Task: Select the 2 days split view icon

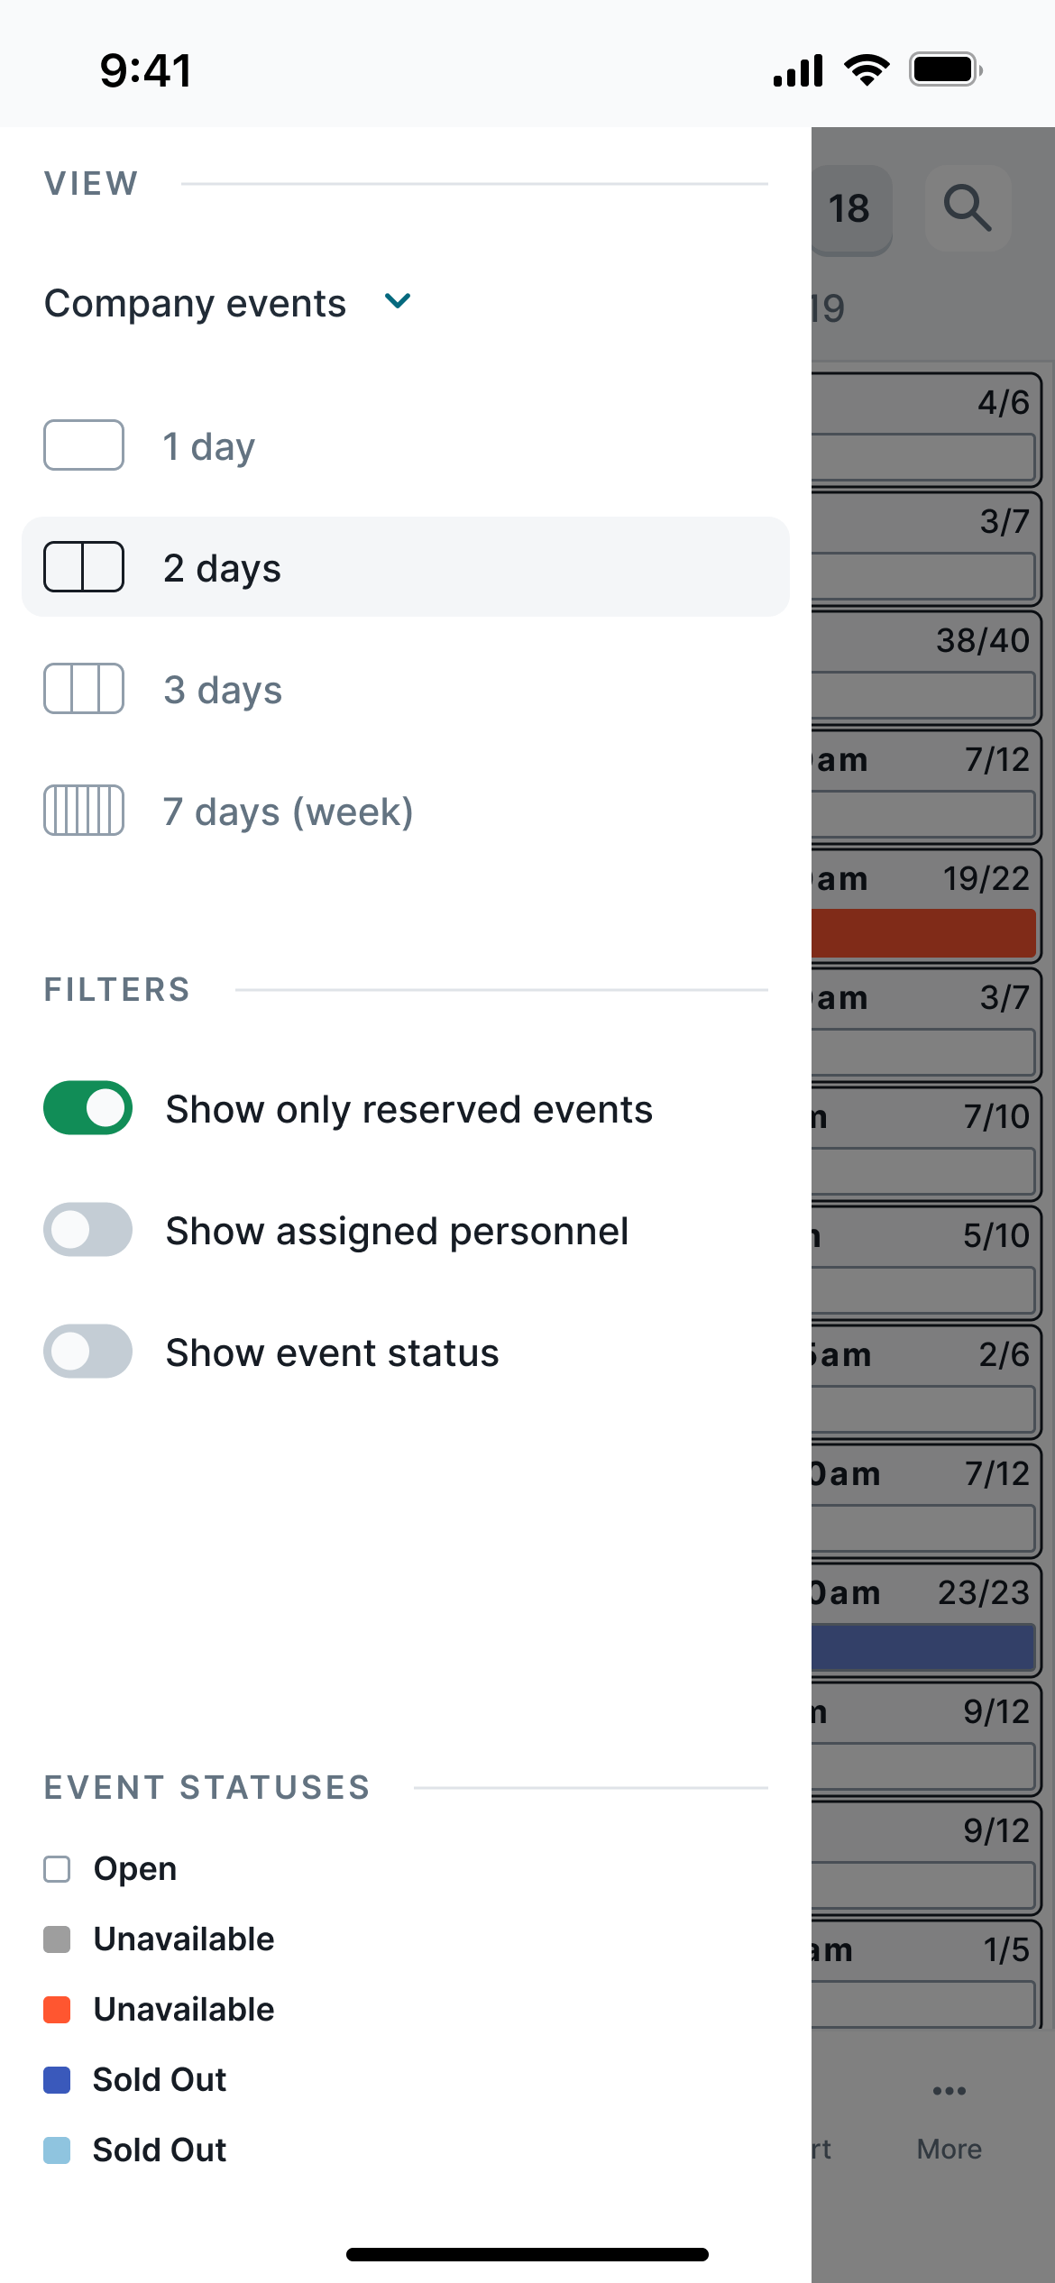Action: [x=83, y=566]
